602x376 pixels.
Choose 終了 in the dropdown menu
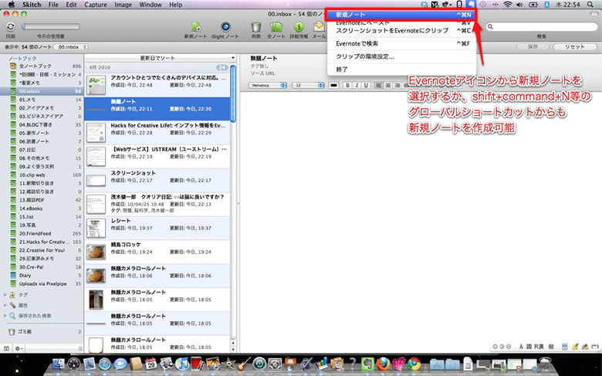401,69
